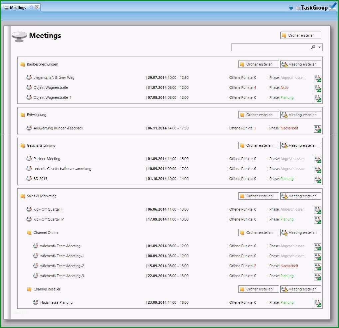Click Meeting erstellen in Baubesprechungen
This screenshot has width=339, height=328.
pyautogui.click(x=300, y=64)
